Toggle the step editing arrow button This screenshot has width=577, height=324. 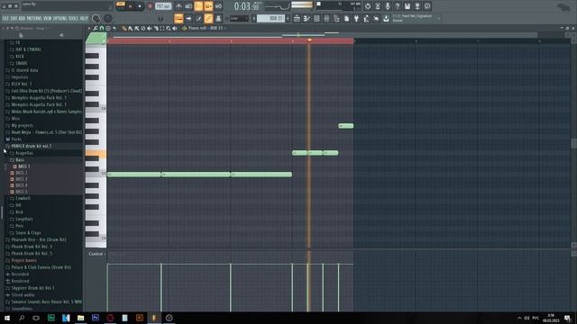tap(188, 18)
